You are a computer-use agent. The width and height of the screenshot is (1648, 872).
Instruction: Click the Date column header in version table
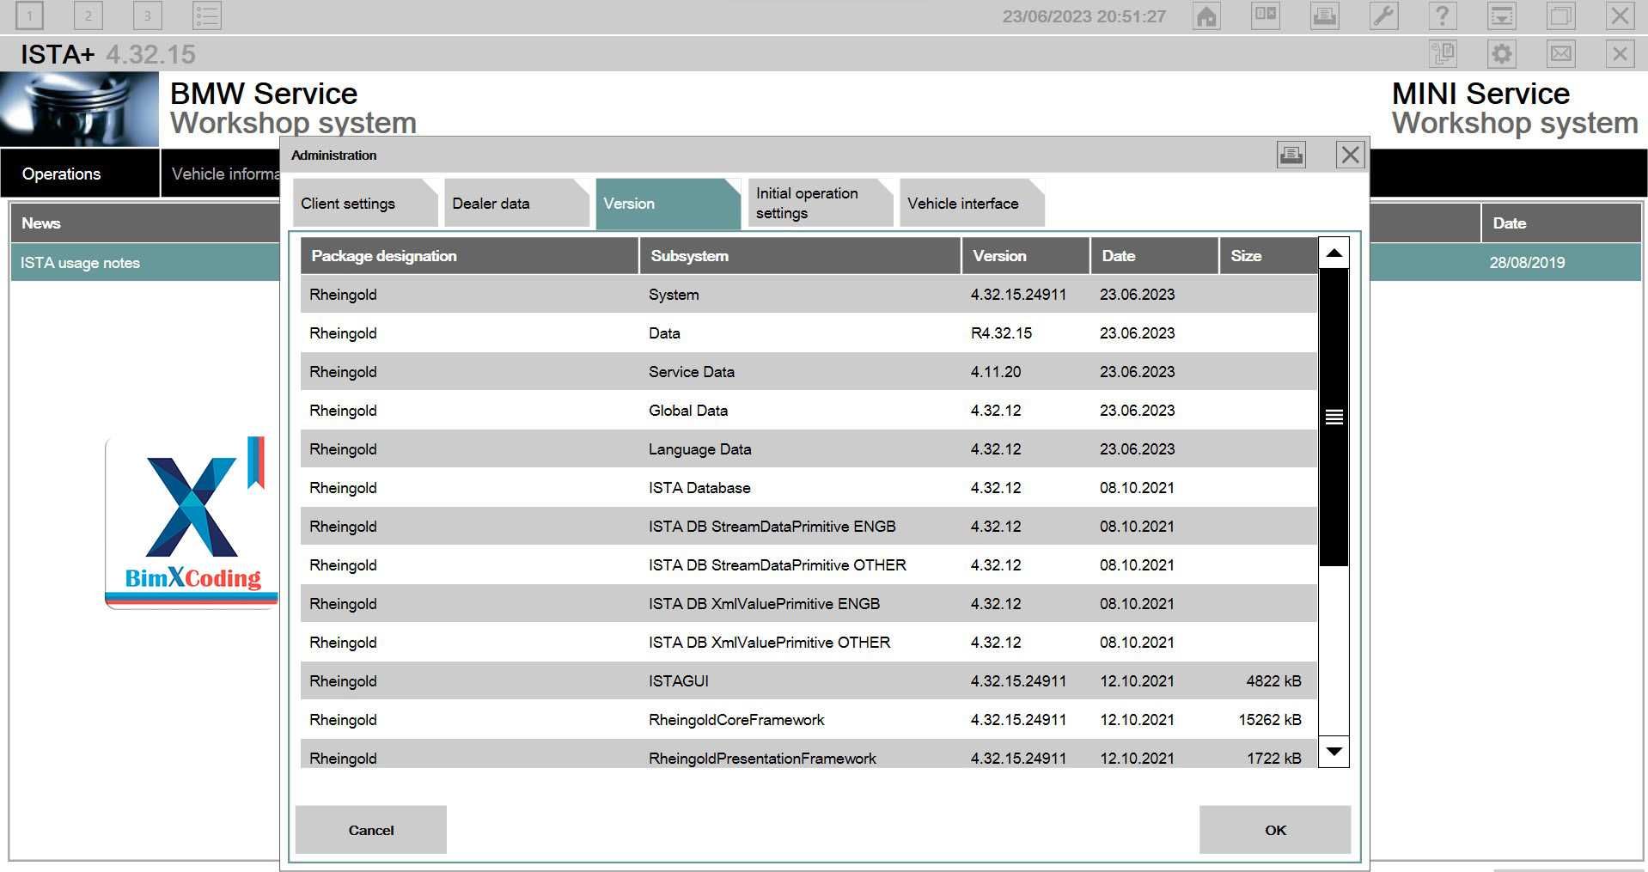tap(1155, 256)
